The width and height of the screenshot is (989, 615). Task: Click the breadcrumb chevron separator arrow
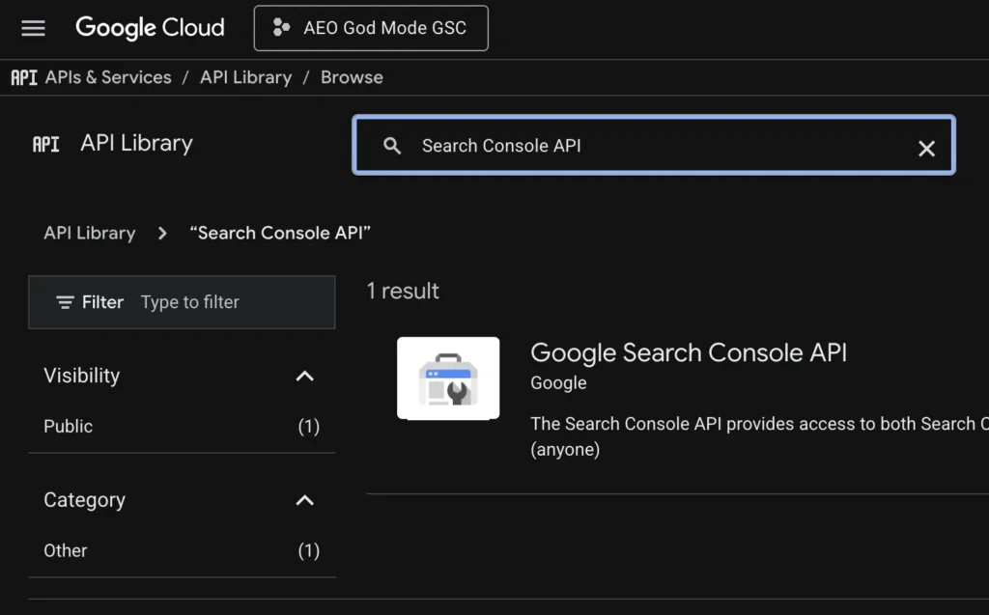pos(162,233)
